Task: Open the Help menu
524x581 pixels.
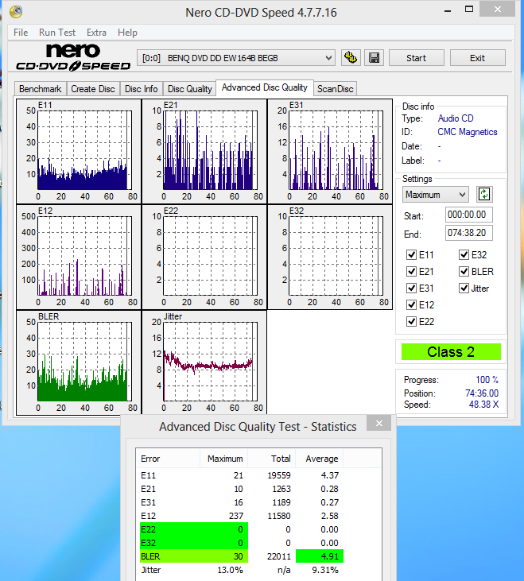Action: [x=127, y=33]
